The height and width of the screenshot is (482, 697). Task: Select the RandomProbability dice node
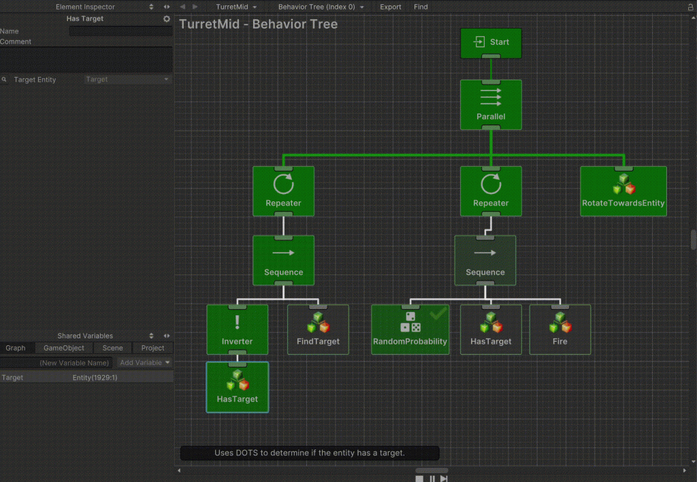[x=410, y=330]
